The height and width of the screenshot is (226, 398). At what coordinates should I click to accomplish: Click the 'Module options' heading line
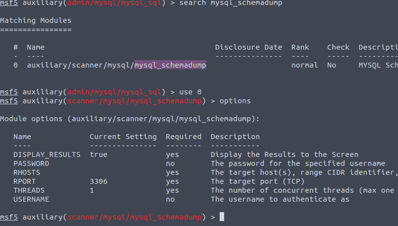point(130,119)
